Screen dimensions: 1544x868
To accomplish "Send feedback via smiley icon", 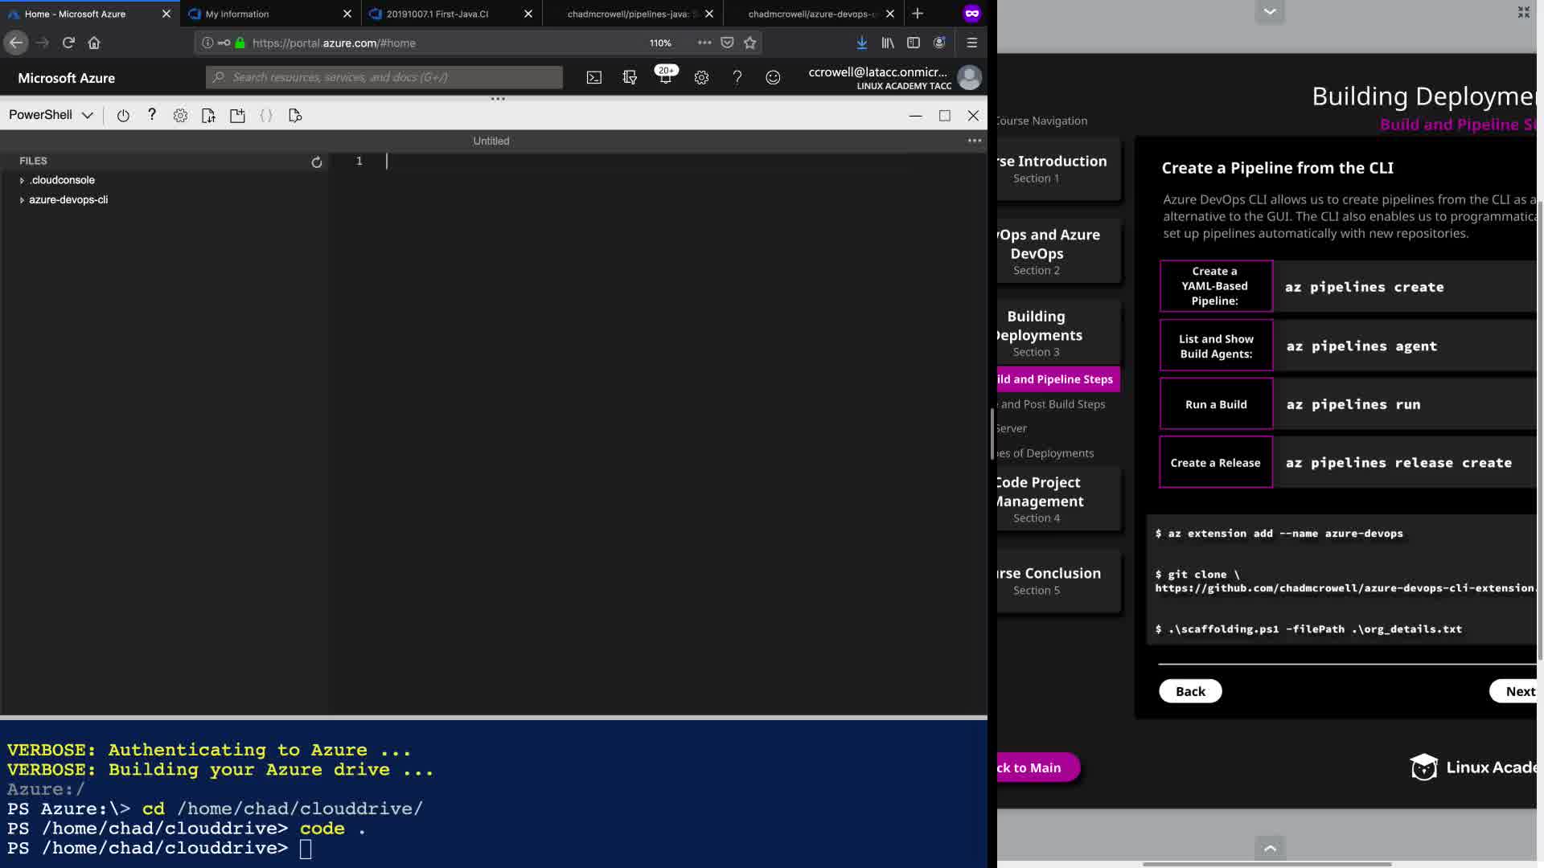I will (773, 77).
